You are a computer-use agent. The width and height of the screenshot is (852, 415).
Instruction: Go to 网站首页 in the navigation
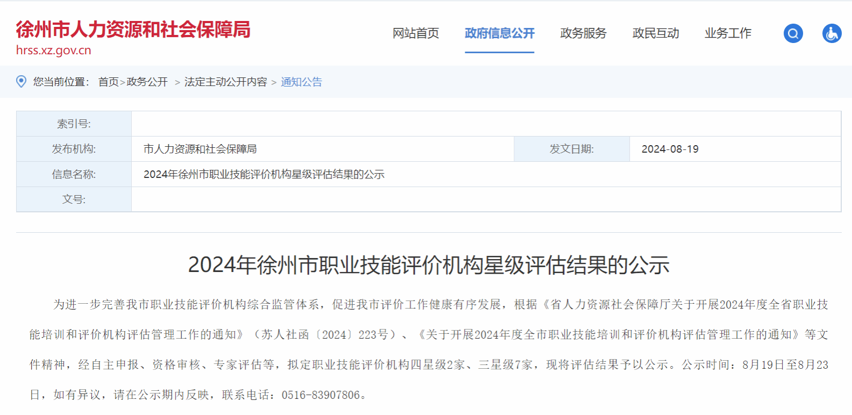[415, 33]
